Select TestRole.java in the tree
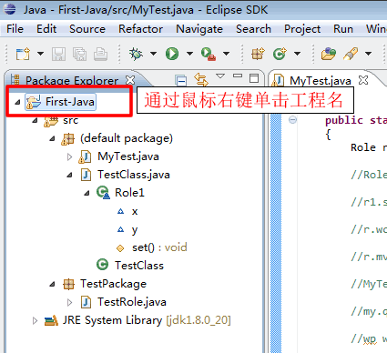The height and width of the screenshot is (353, 387). (x=132, y=302)
